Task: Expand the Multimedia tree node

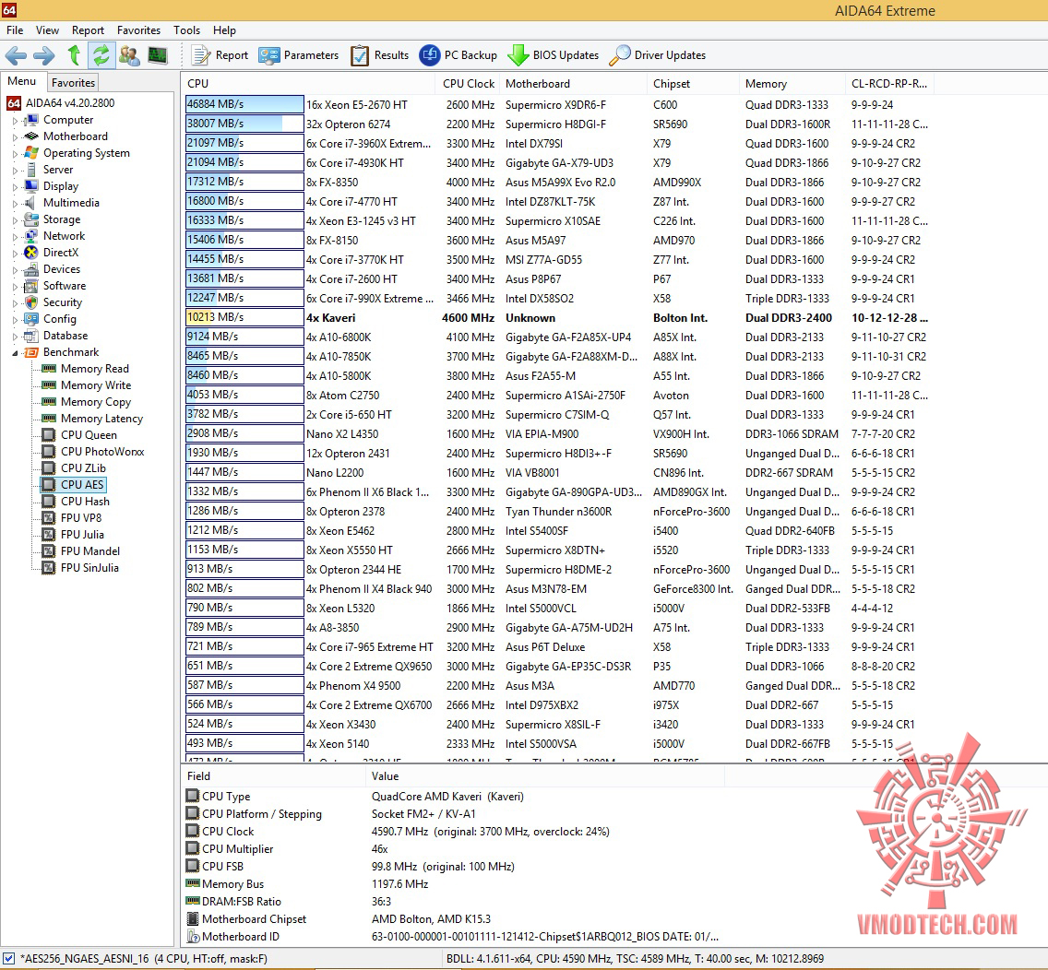Action: tap(16, 204)
